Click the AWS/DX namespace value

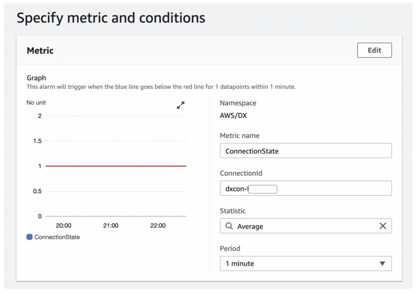tap(233, 116)
